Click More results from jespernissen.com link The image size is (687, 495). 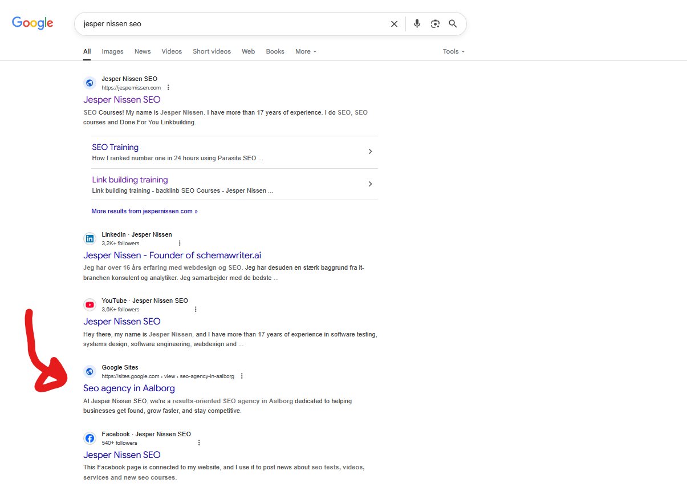point(144,211)
